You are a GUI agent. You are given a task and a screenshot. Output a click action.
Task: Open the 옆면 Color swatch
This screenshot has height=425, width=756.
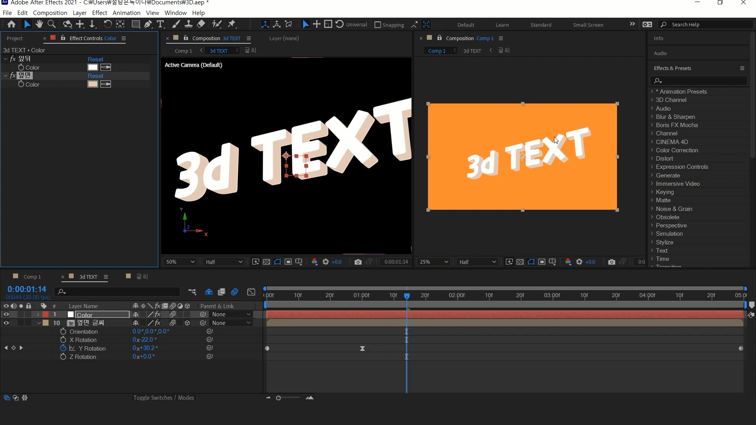click(93, 84)
